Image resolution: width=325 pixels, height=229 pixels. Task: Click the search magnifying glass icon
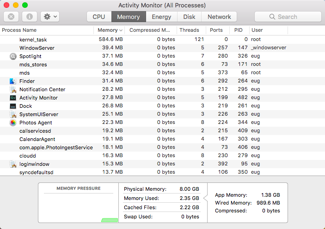272,17
